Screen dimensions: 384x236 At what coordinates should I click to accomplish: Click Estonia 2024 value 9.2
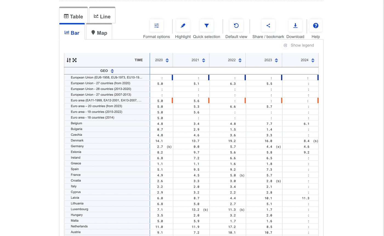tap(307, 152)
